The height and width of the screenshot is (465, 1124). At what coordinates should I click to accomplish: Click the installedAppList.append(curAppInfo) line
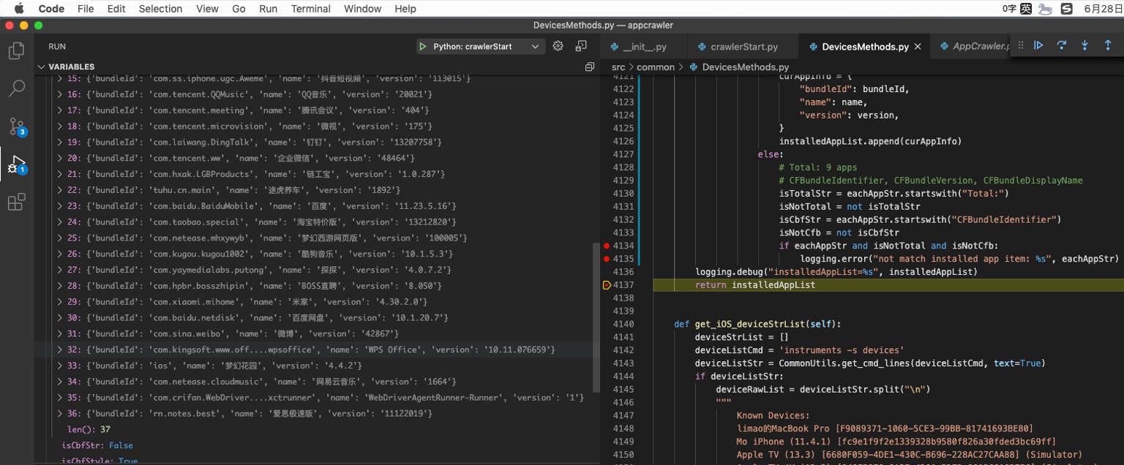pos(870,142)
